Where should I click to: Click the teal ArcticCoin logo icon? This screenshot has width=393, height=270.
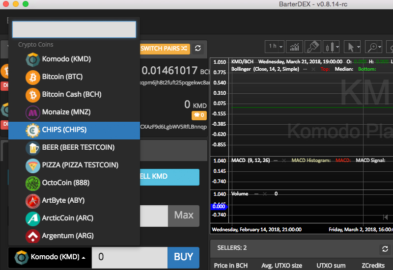pyautogui.click(x=32, y=219)
